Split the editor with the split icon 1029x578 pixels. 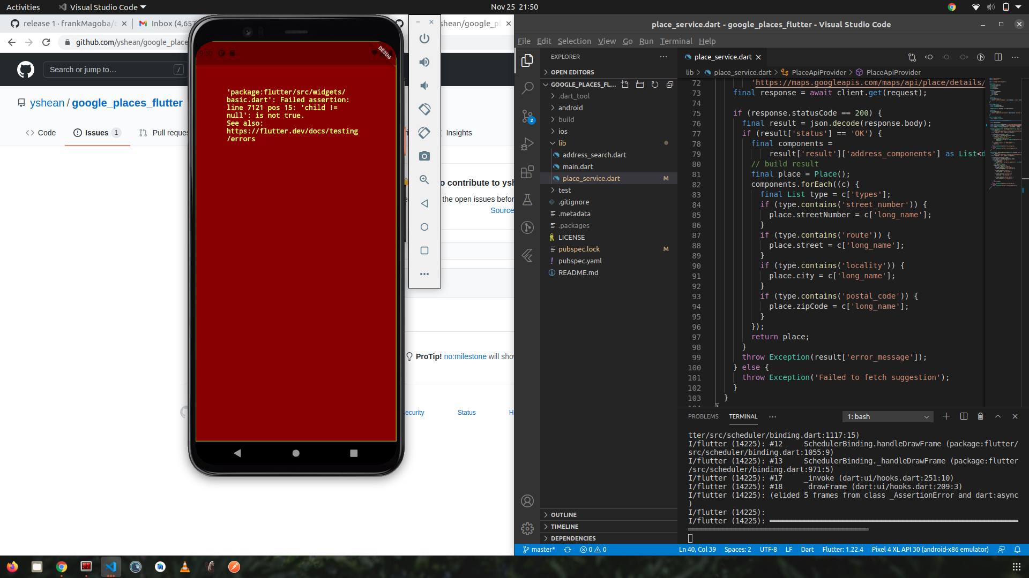pos(999,57)
